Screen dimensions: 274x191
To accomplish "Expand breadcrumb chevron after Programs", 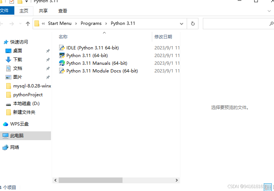I will (x=106, y=23).
